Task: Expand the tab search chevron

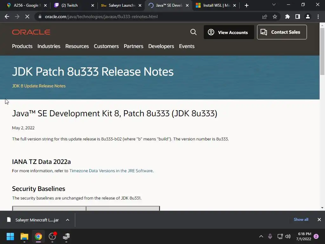Action: coord(274,4)
